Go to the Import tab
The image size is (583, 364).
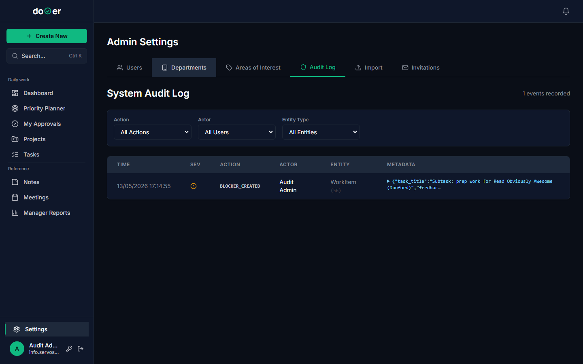pyautogui.click(x=369, y=68)
